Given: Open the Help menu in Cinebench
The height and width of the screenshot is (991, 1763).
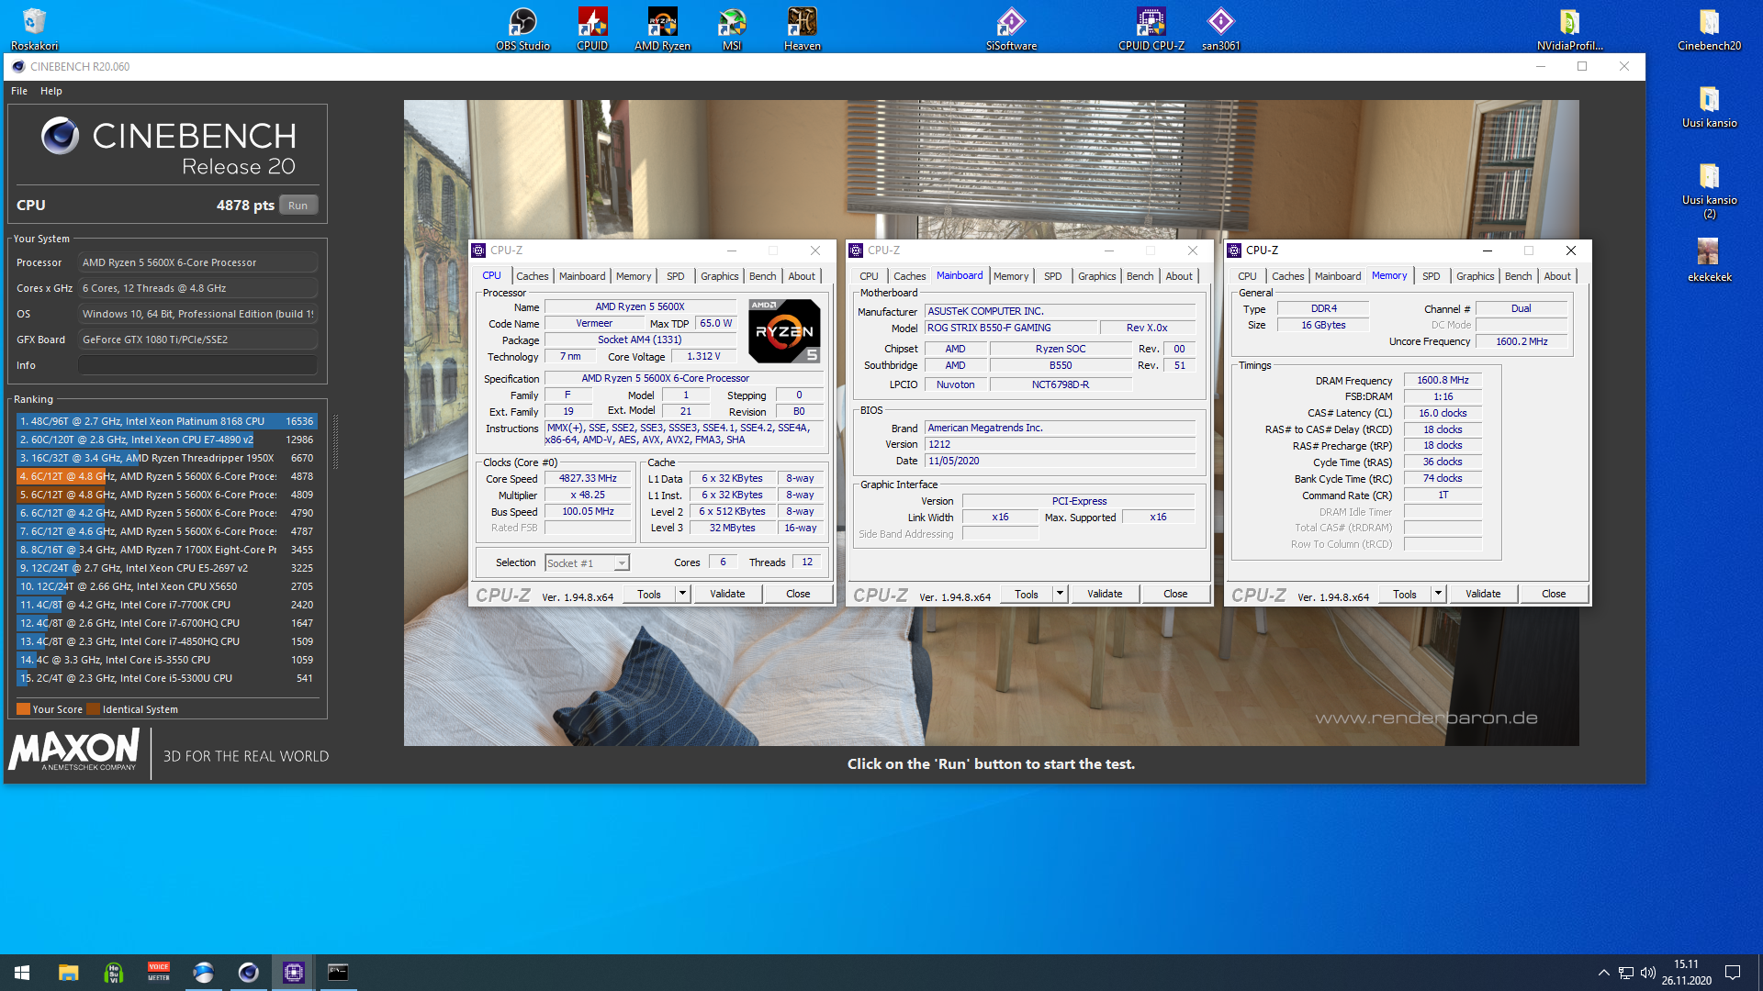Looking at the screenshot, I should (x=51, y=91).
